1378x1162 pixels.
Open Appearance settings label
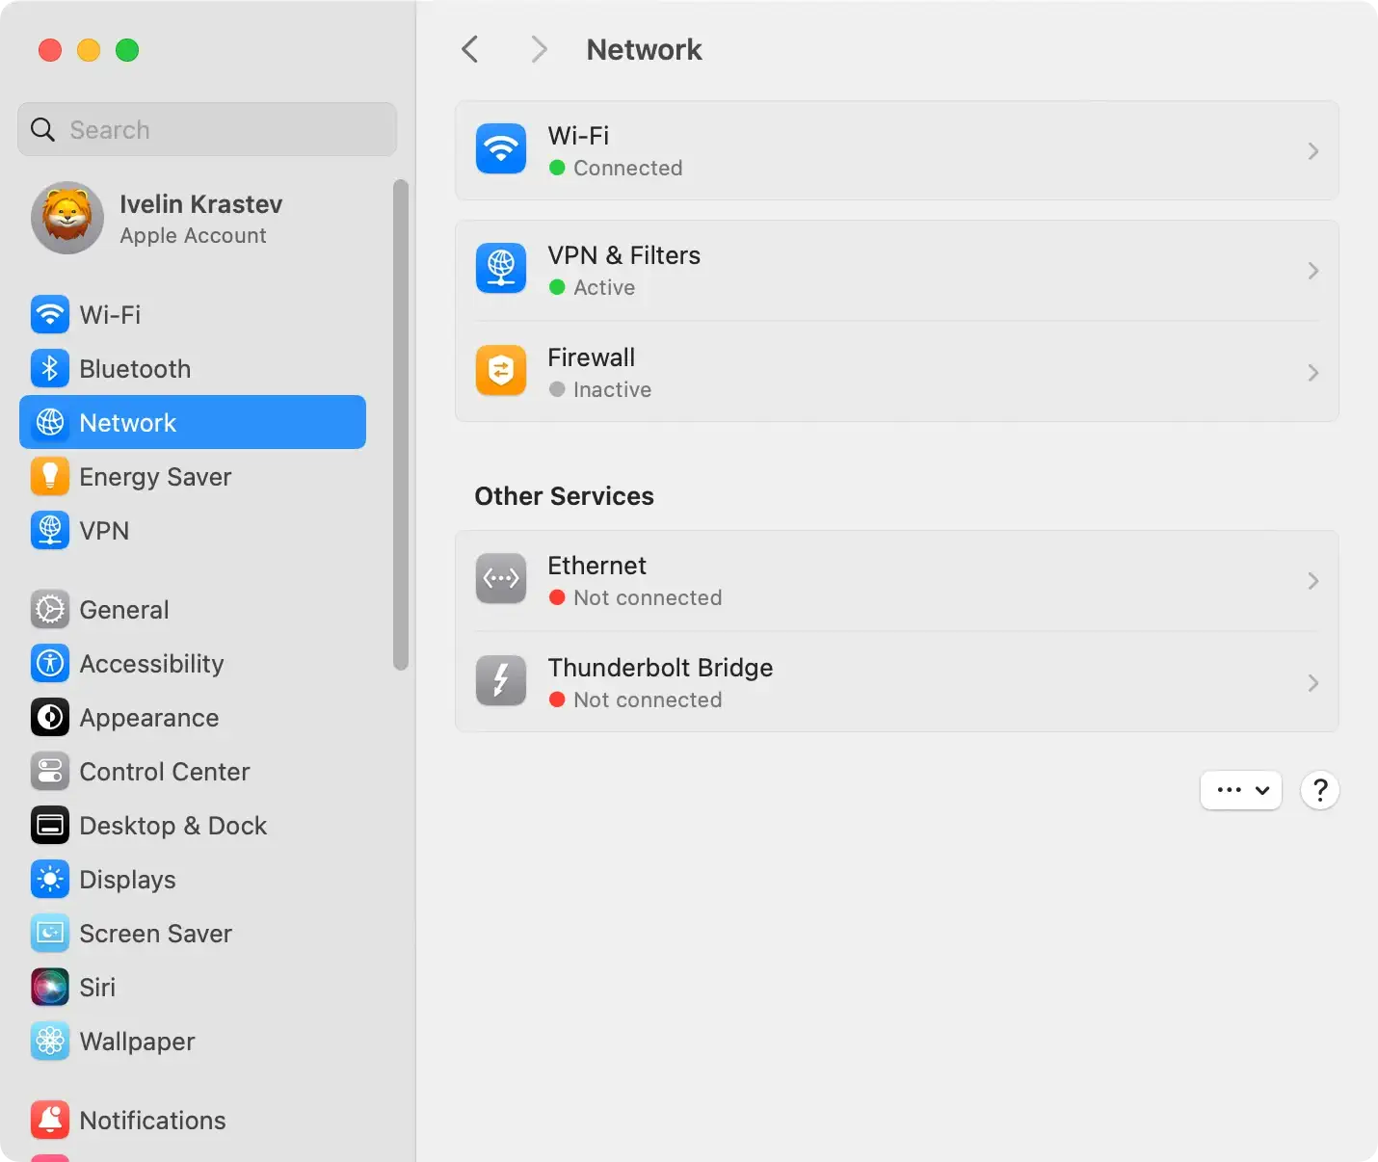click(x=149, y=718)
